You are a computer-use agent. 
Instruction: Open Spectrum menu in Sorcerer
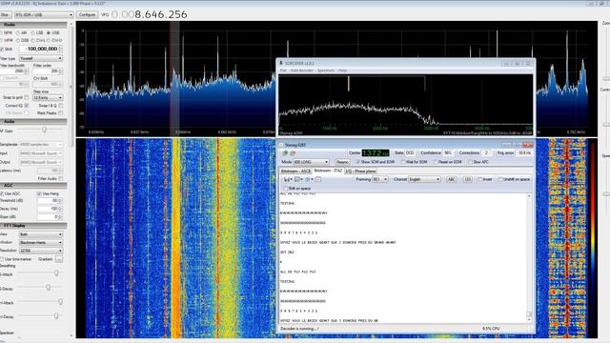(x=326, y=71)
